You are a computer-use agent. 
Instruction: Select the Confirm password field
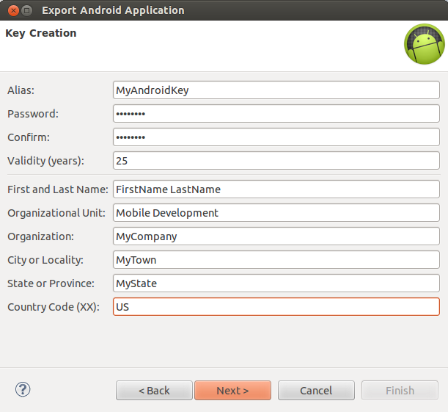click(x=276, y=137)
